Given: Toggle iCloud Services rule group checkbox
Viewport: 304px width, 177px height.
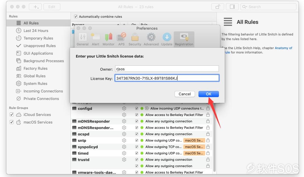Looking at the screenshot, I should point(12,115).
